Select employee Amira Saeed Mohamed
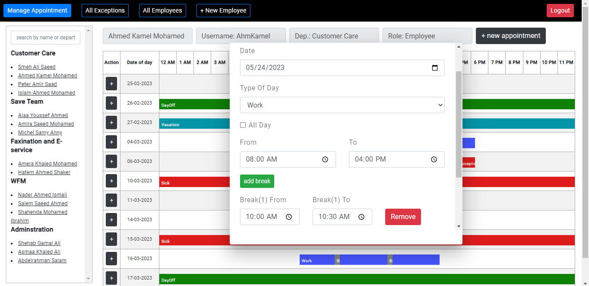Screen dimensions: 589x286 (46, 124)
